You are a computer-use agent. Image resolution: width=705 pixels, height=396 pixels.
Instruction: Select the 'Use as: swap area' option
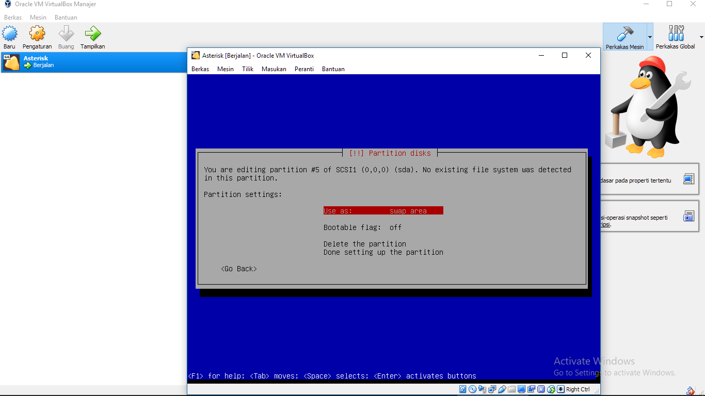[x=383, y=211]
